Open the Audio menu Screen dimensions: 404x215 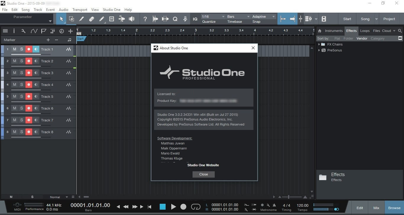64,10
